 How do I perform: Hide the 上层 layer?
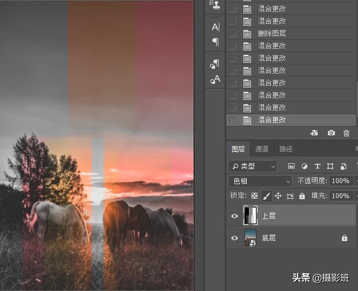pyautogui.click(x=234, y=216)
